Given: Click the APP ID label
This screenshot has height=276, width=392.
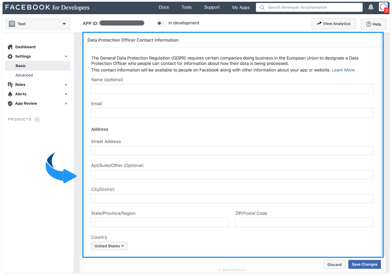Looking at the screenshot, I should click(90, 24).
